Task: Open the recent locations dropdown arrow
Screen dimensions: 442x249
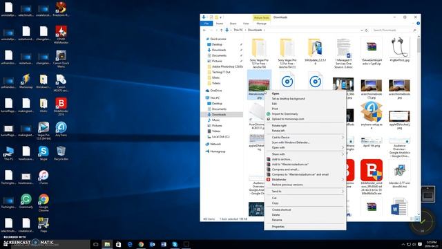Action: coord(216,30)
